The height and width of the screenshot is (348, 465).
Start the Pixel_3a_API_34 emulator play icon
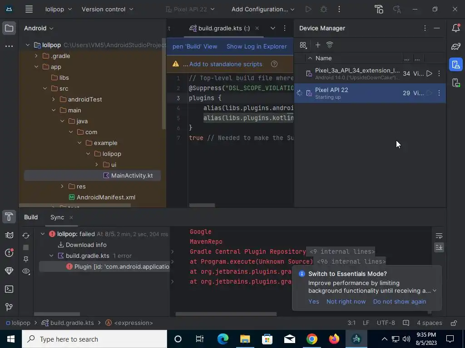coord(429,73)
